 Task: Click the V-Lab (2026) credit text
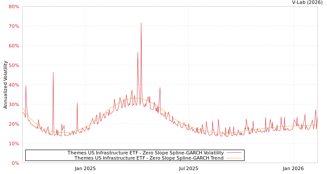click(x=307, y=2)
